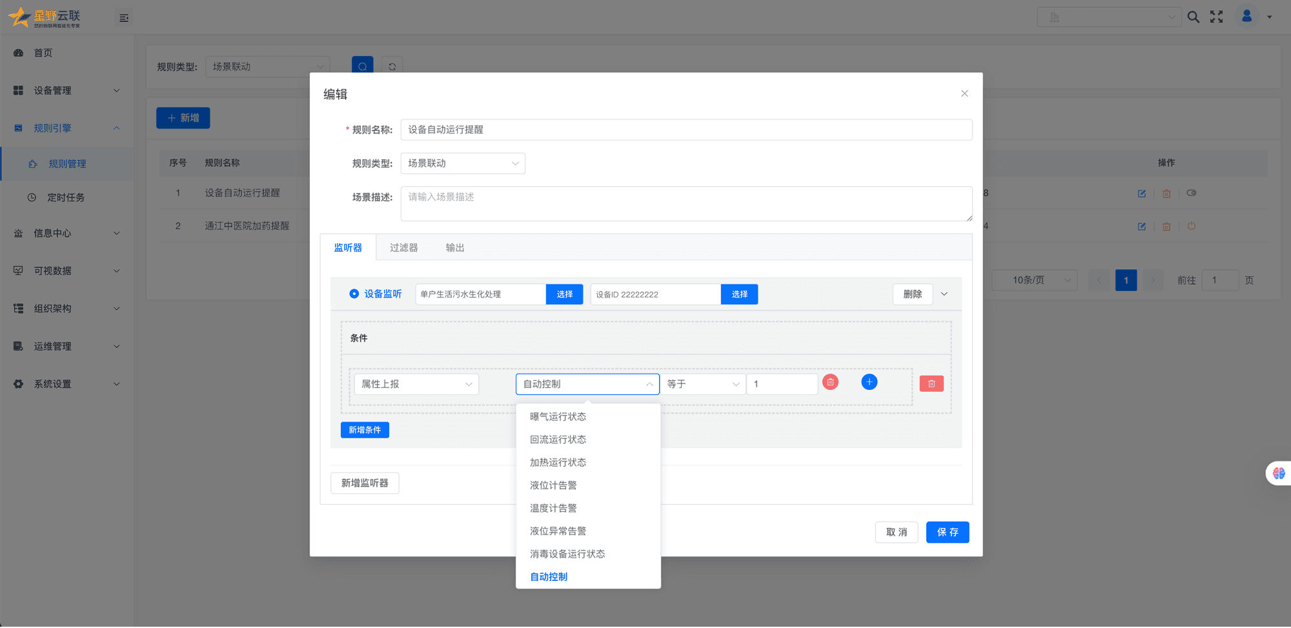Toggle fullscreen icon in header
Viewport: 1291px width, 628px height.
pos(1216,17)
